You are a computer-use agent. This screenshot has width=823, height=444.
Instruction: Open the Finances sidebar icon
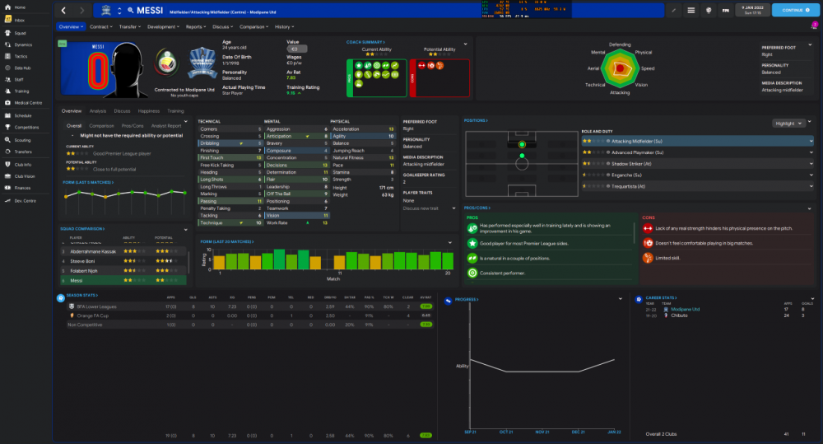(x=8, y=188)
